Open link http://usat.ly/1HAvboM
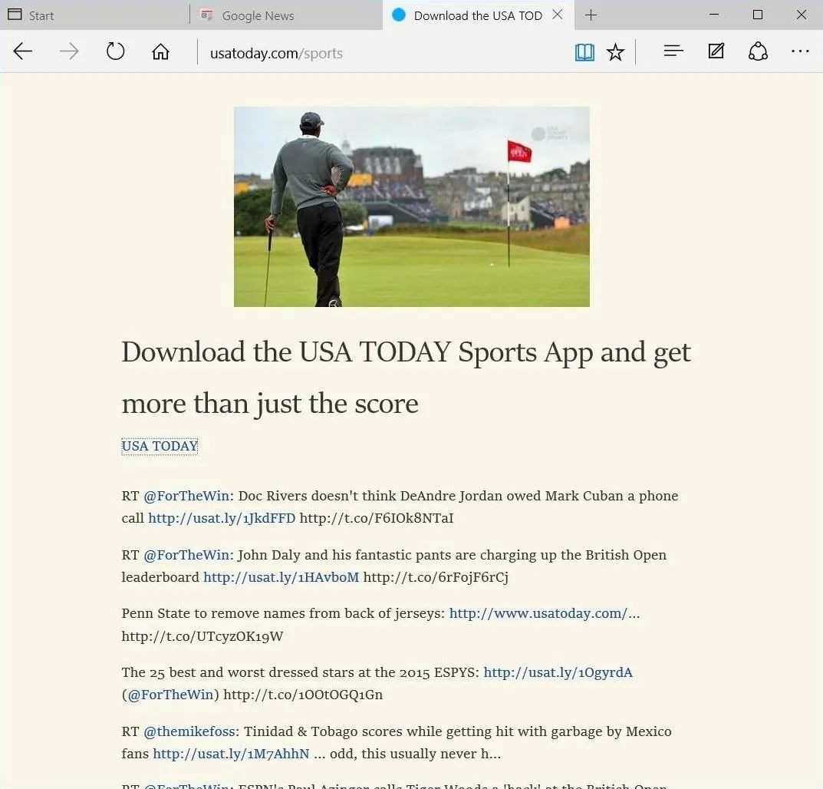 pyautogui.click(x=281, y=577)
